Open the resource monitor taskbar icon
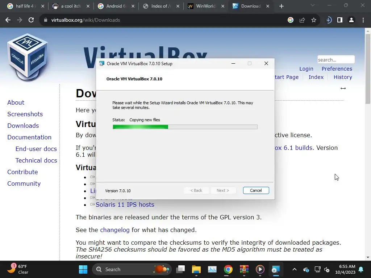This screenshot has width=371, height=278. (x=212, y=269)
